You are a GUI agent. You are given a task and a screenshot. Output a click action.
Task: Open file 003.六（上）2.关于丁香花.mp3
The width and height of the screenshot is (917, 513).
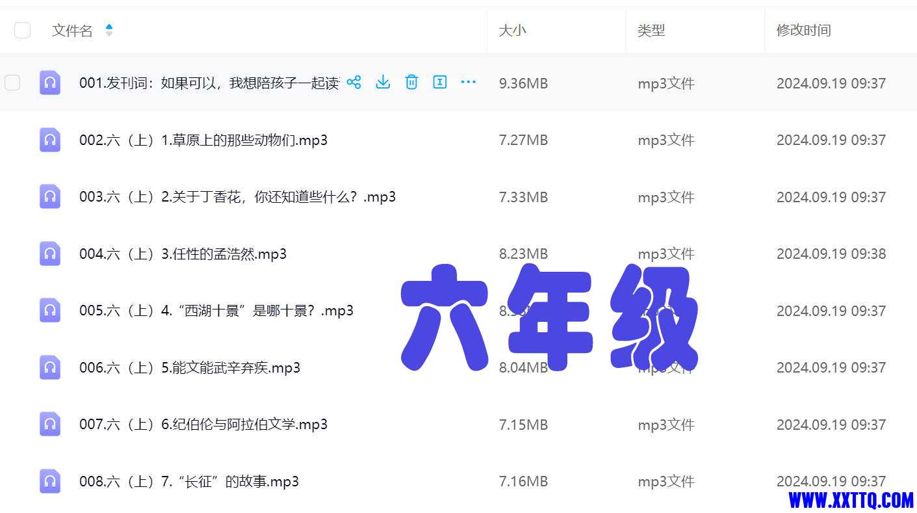coord(238,196)
